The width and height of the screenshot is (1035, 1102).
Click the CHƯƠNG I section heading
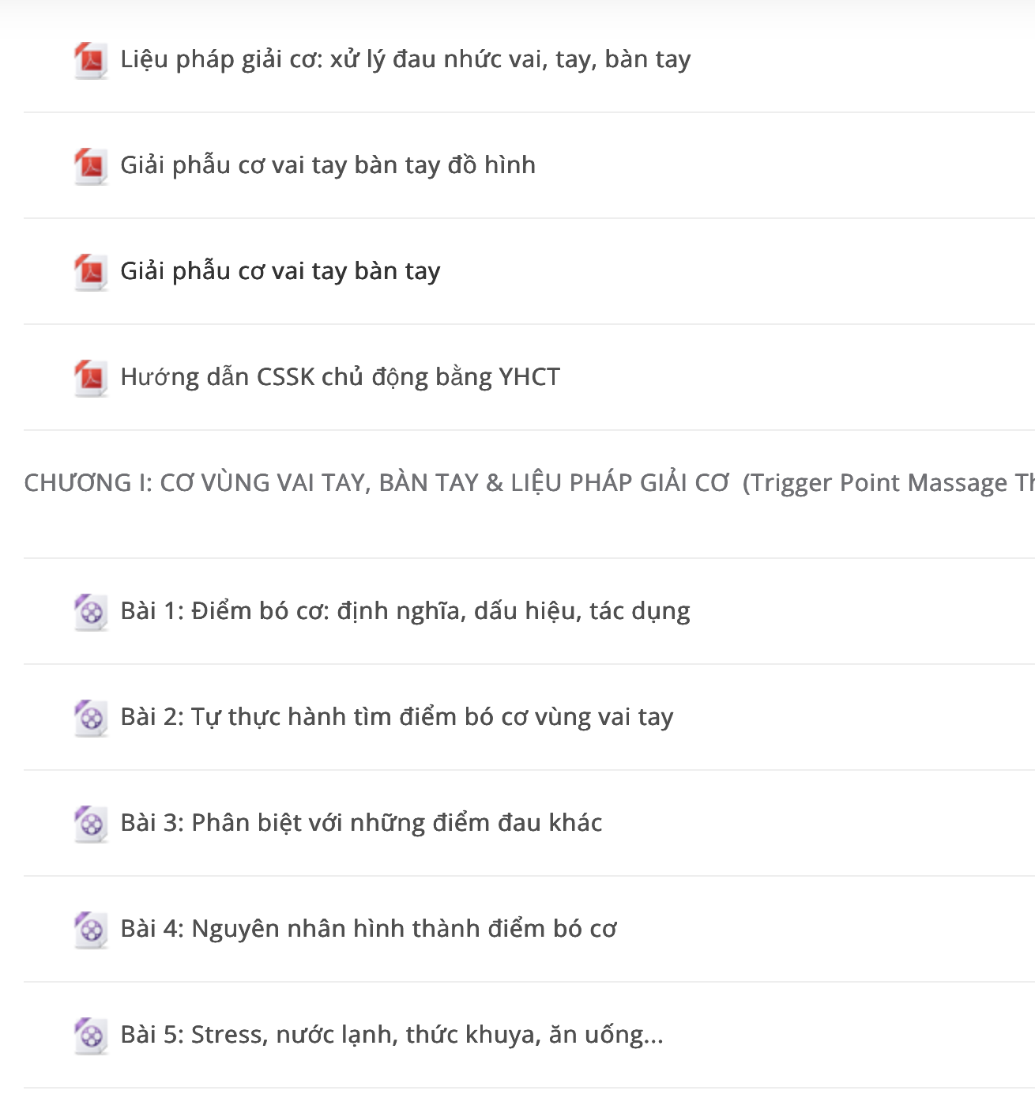tap(529, 483)
